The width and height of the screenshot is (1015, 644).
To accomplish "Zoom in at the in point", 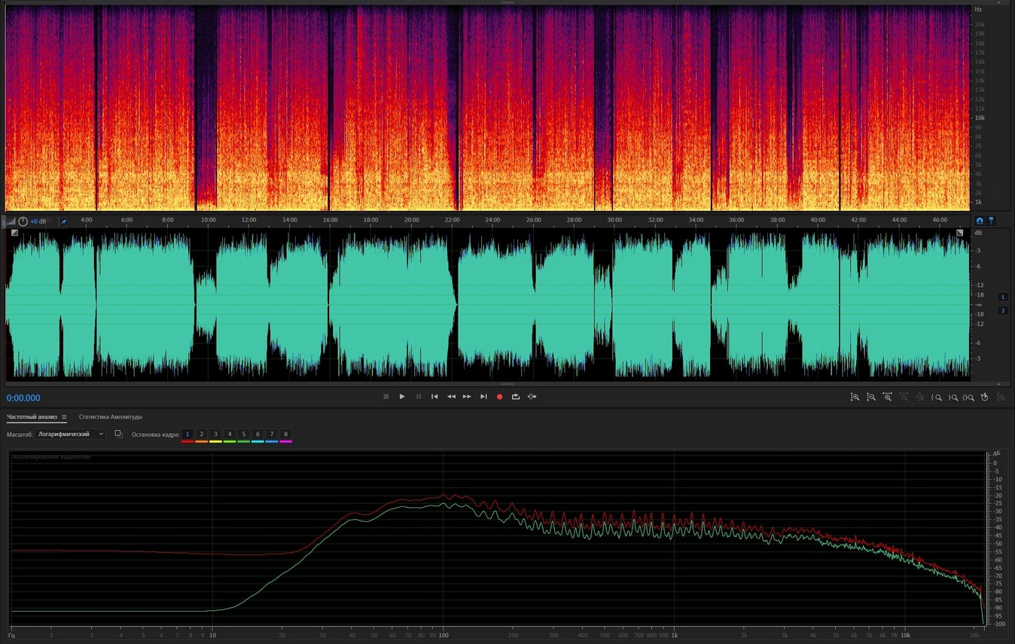I will pyautogui.click(x=937, y=397).
